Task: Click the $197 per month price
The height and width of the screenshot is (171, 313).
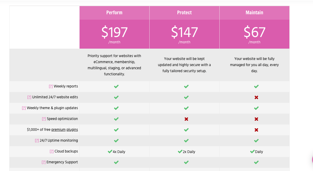Action: click(x=114, y=34)
